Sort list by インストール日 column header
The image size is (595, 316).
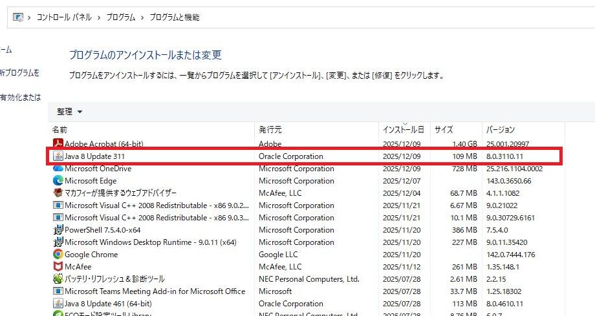(x=403, y=130)
